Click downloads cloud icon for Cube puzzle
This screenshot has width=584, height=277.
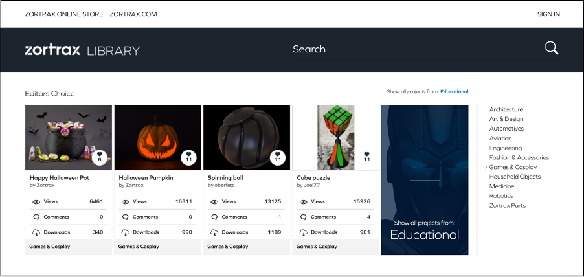coord(304,232)
